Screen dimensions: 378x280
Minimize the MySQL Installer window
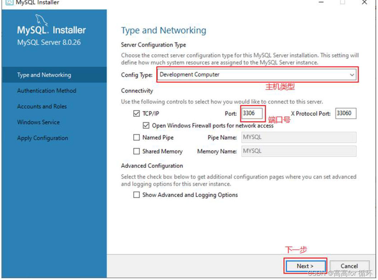click(x=321, y=3)
